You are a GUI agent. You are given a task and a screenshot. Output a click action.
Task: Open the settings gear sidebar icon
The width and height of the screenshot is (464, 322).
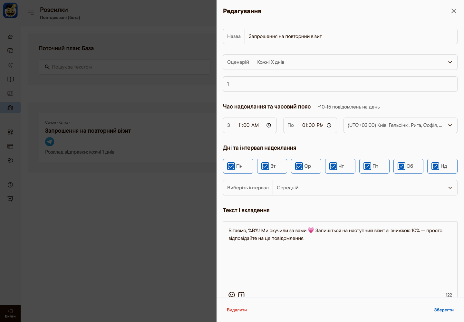(x=10, y=160)
